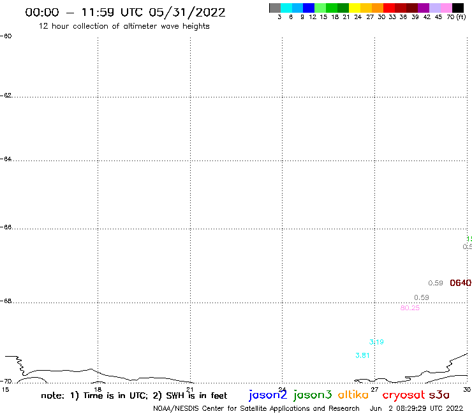Click the blue 'jason2' satellite label
Image resolution: width=472 pixels, height=414 pixels.
pyautogui.click(x=268, y=395)
